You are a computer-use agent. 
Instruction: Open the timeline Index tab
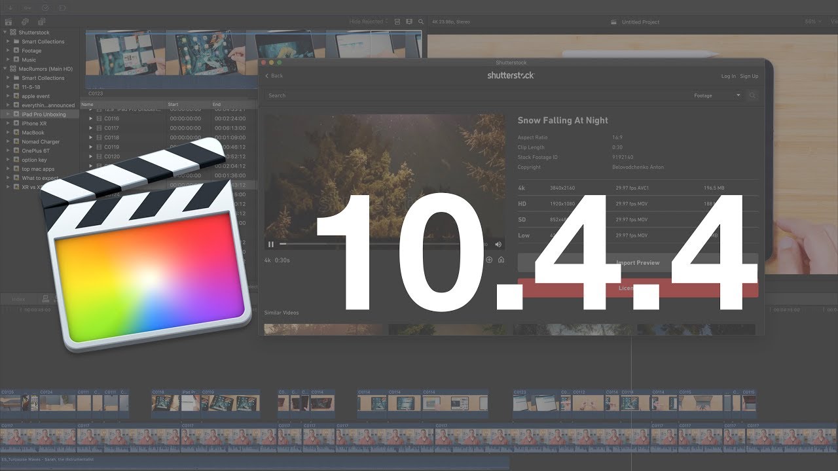18,299
